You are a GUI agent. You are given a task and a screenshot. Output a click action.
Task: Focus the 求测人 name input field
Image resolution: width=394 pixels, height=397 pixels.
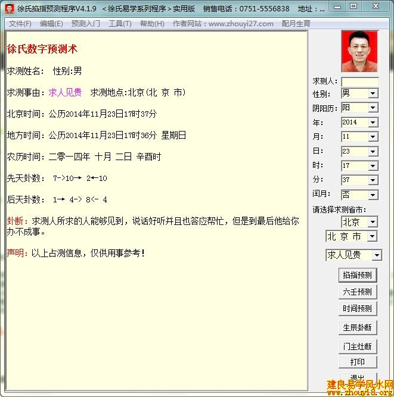click(360, 82)
